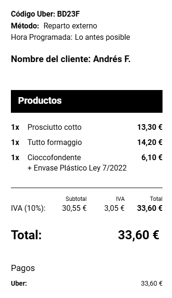Screen dimensions: 172x298
Task: Click the Subtotal column header
Action: click(76, 199)
